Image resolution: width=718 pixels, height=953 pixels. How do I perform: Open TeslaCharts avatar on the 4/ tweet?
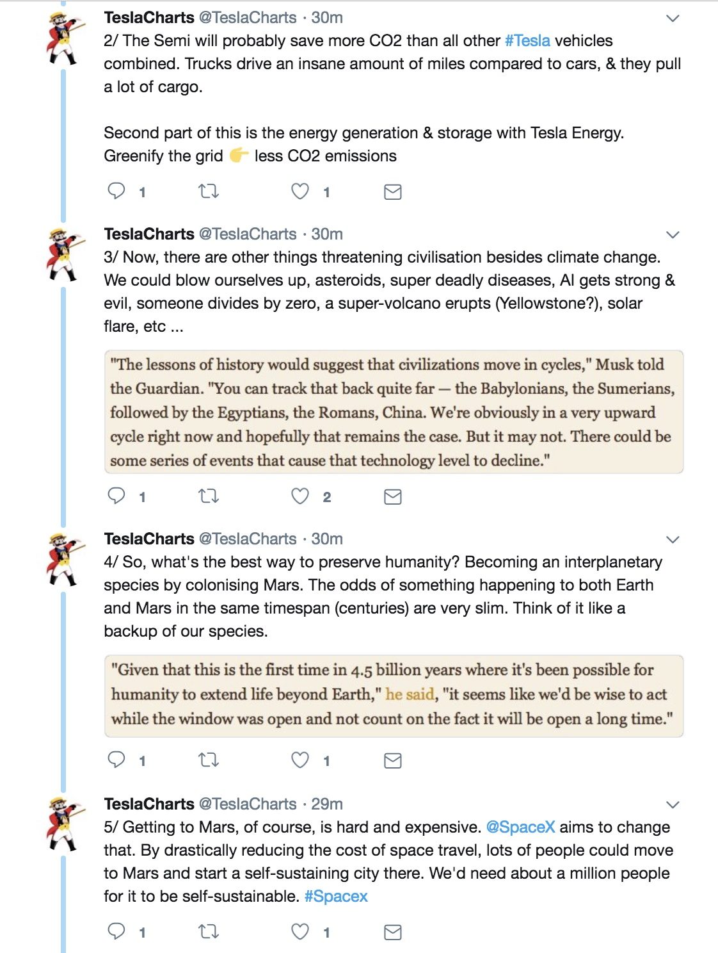click(65, 558)
